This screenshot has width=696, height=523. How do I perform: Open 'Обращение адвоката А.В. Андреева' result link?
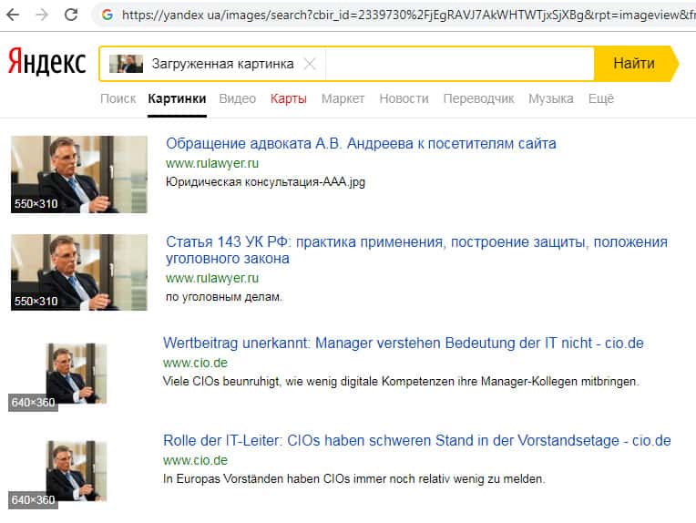361,143
